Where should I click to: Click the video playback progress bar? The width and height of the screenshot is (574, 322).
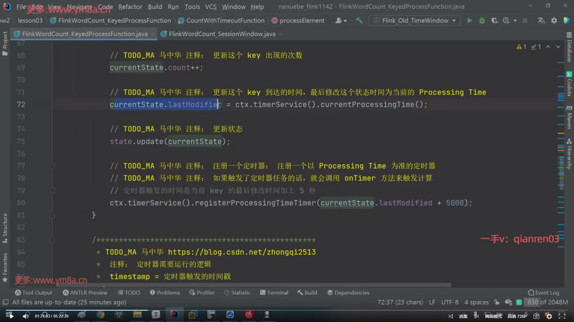209,310
